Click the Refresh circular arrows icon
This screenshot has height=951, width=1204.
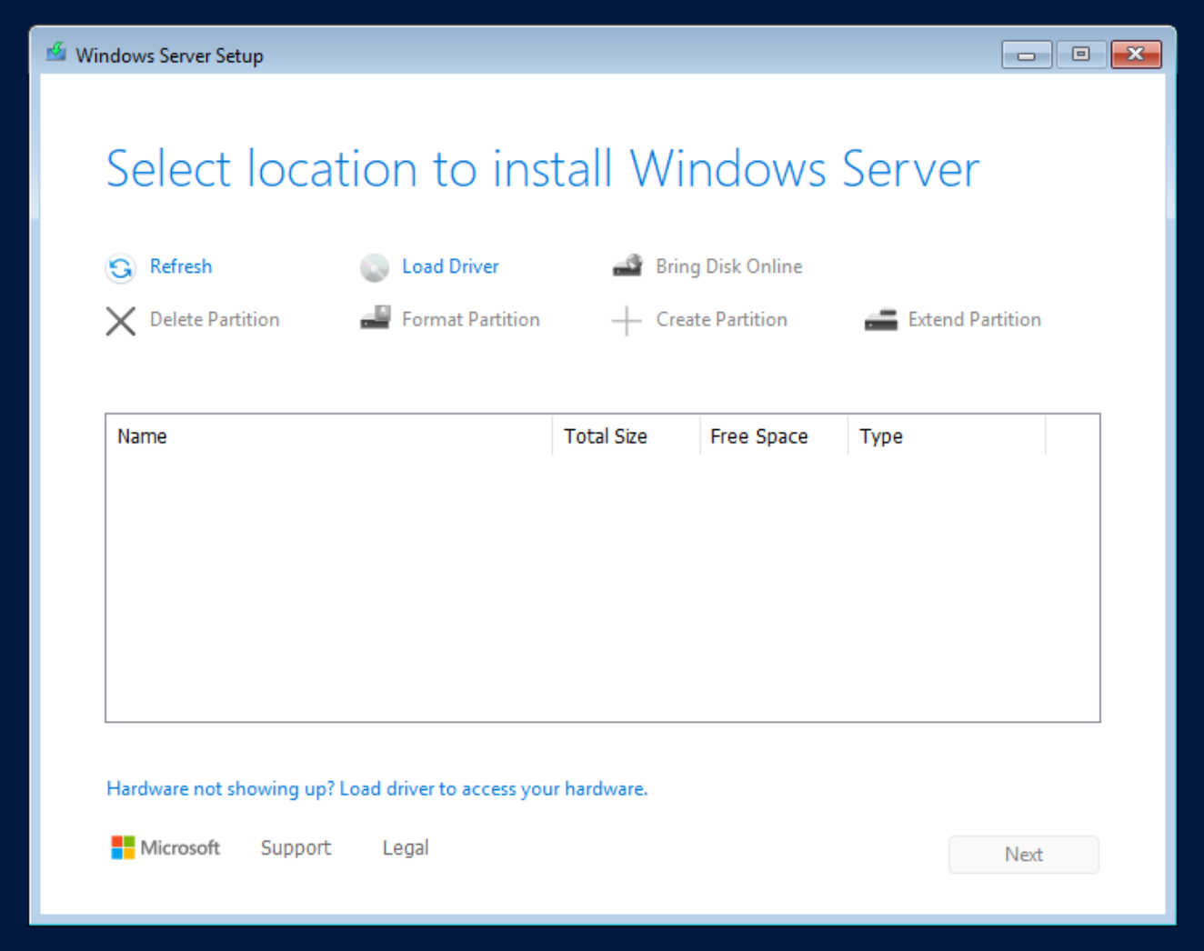(120, 268)
